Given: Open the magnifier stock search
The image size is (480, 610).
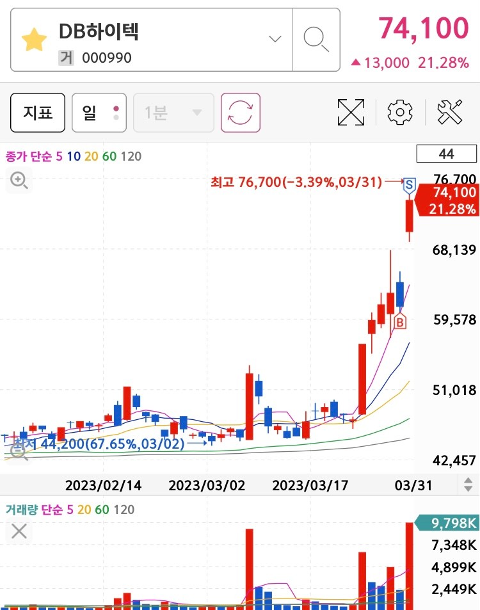Looking at the screenshot, I should tap(316, 39).
